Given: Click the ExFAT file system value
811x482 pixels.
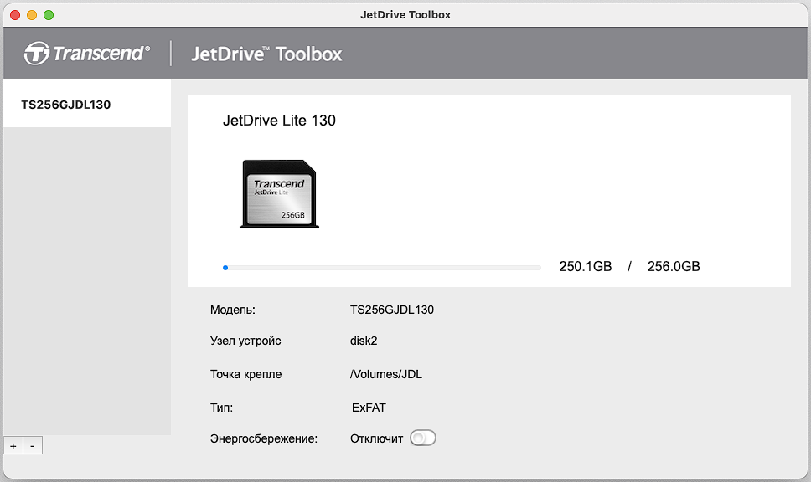Looking at the screenshot, I should (x=369, y=408).
